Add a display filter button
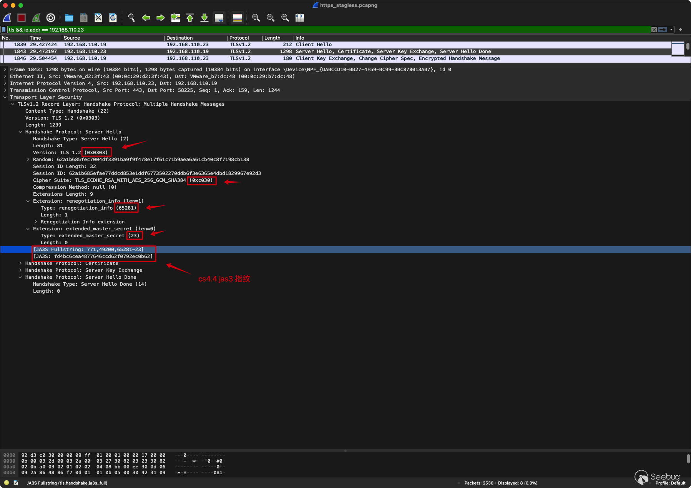 (680, 30)
